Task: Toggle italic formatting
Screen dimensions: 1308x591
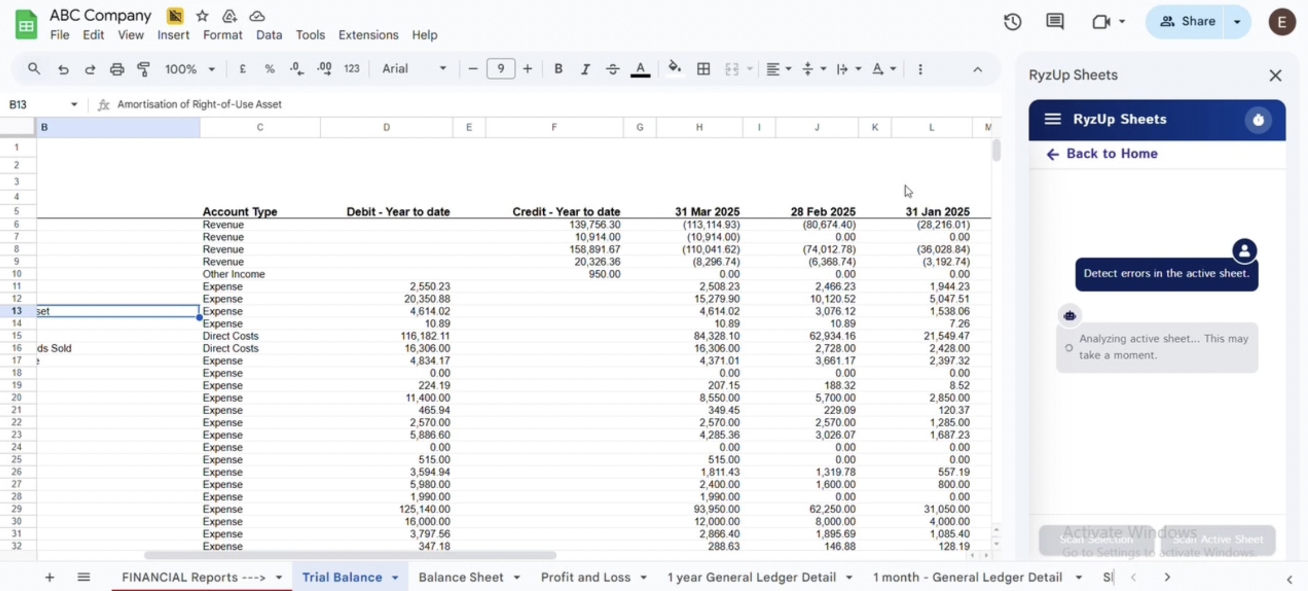Action: [585, 69]
